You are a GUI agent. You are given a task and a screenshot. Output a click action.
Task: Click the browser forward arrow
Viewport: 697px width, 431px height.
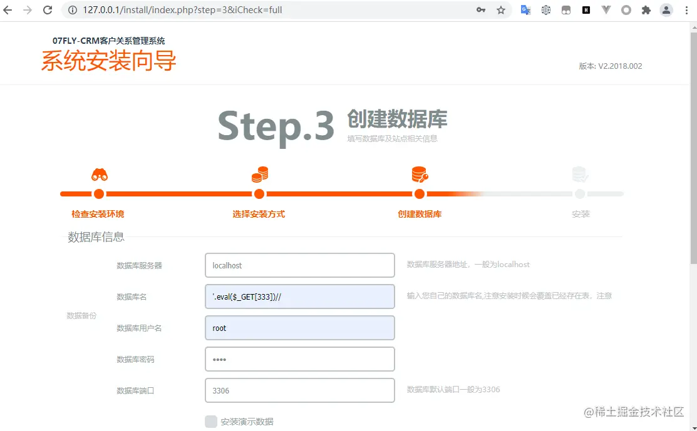pos(28,10)
